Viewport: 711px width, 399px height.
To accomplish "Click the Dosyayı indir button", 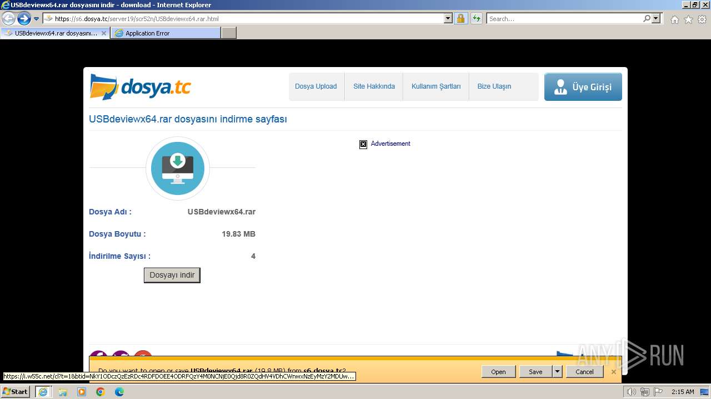I will click(x=172, y=275).
